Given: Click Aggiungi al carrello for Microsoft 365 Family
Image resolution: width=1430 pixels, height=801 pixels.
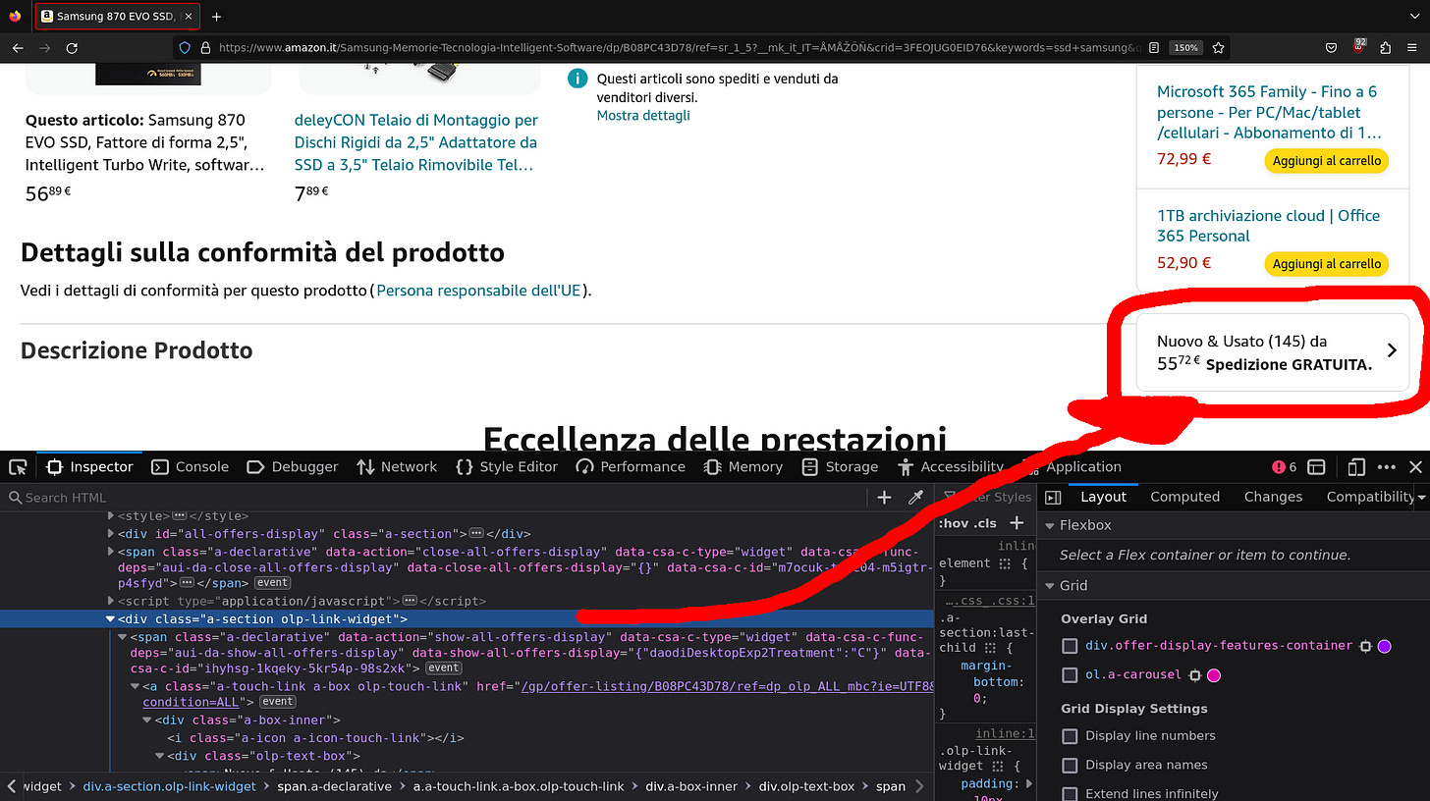Looking at the screenshot, I should pyautogui.click(x=1326, y=160).
